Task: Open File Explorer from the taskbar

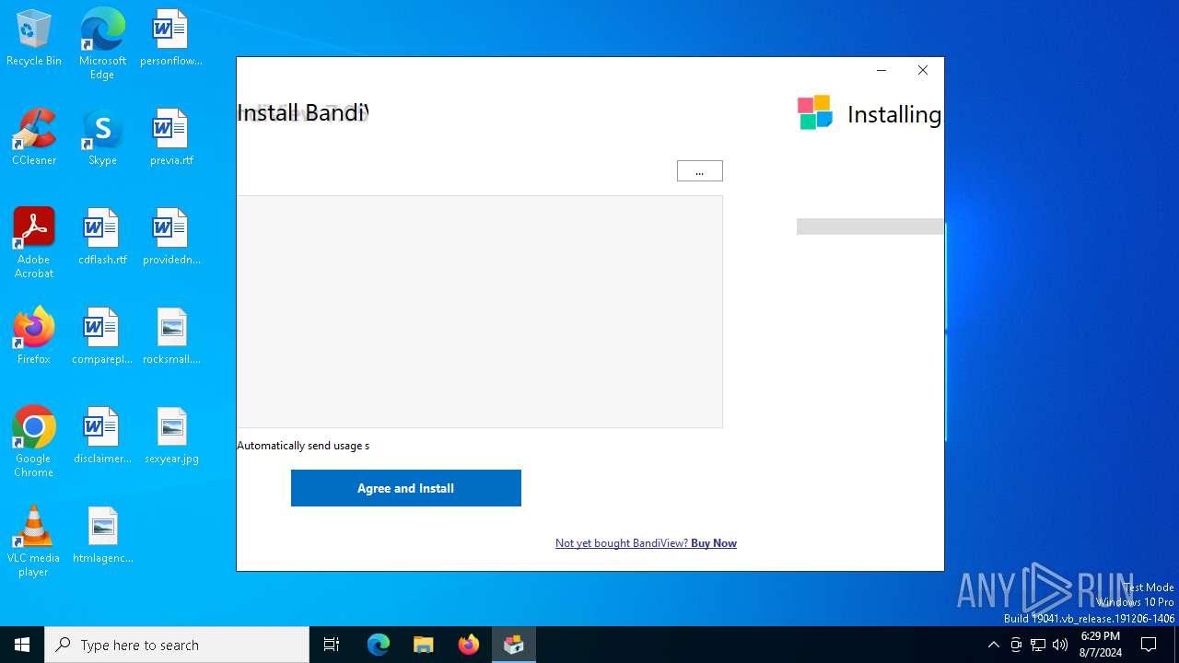Action: click(424, 645)
